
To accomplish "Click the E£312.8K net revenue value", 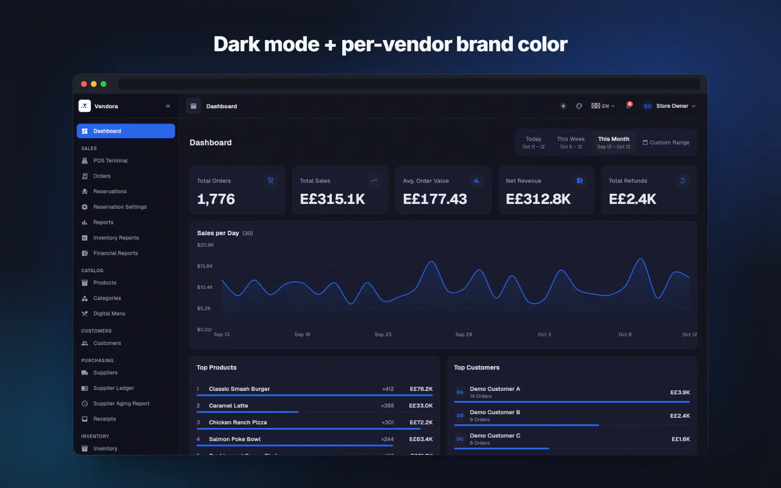I will coord(538,199).
